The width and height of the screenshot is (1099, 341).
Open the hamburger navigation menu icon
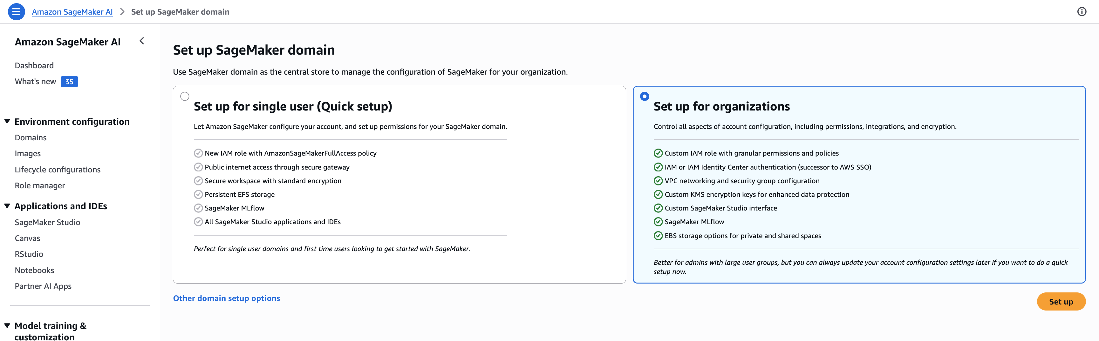click(16, 11)
